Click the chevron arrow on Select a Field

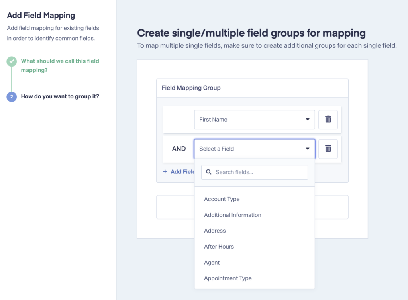(307, 149)
